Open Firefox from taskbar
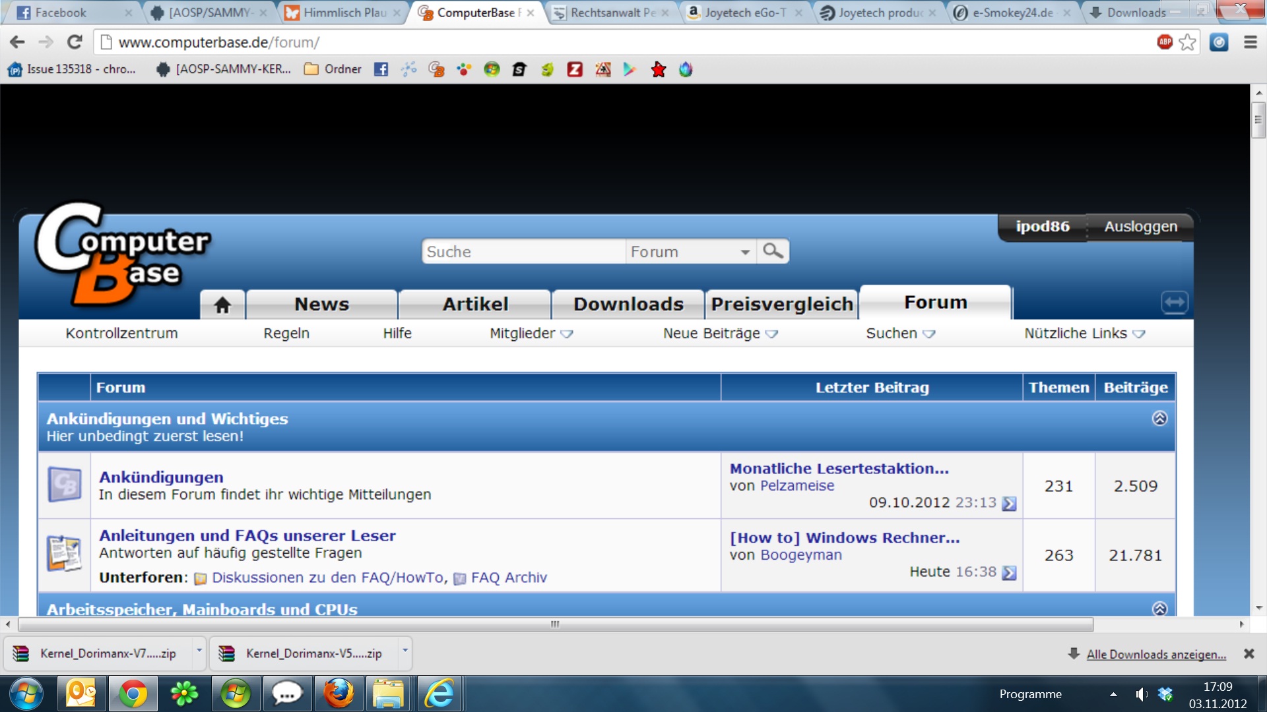 [x=339, y=694]
